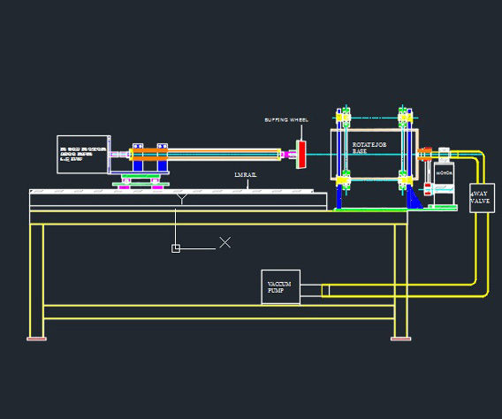Screen dimensions: 502x419
Task: Click the ROTATE JOB BASE label text
Action: click(x=369, y=148)
